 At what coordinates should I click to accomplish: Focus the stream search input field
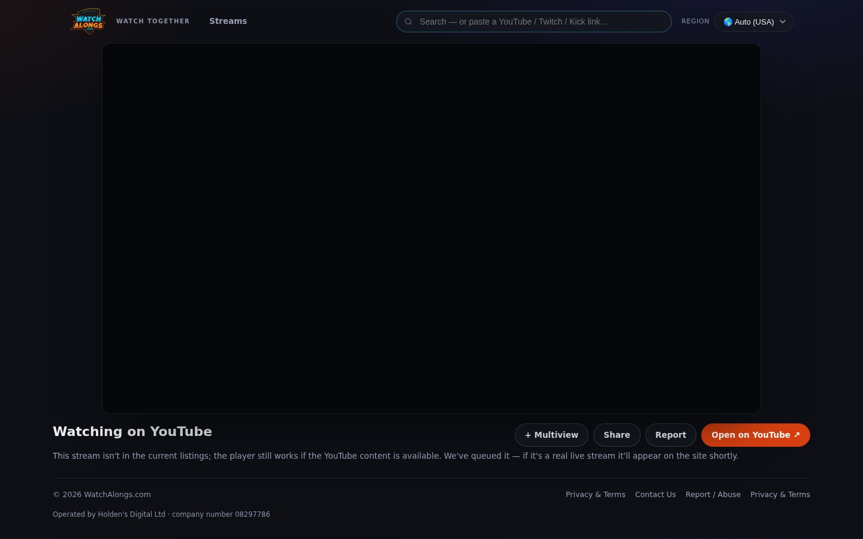coord(534,22)
